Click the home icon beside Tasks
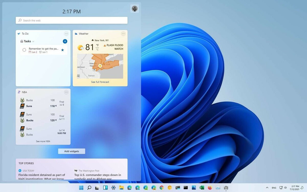Screen dimensions: 307x192 point(22,41)
